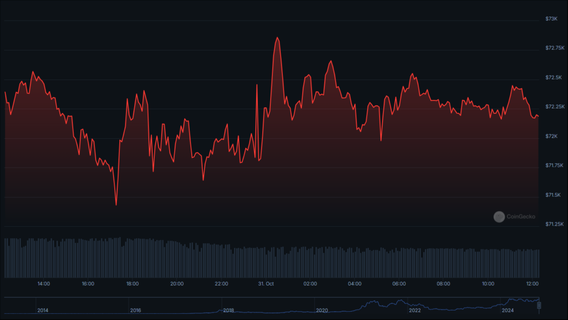Click the 06:00 time axis label

pyautogui.click(x=399, y=284)
